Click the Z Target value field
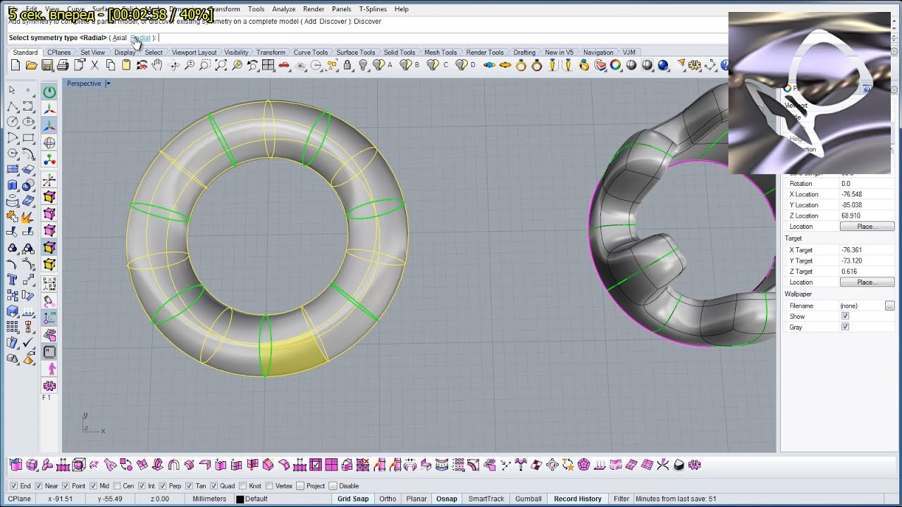902x507 pixels. pos(867,271)
